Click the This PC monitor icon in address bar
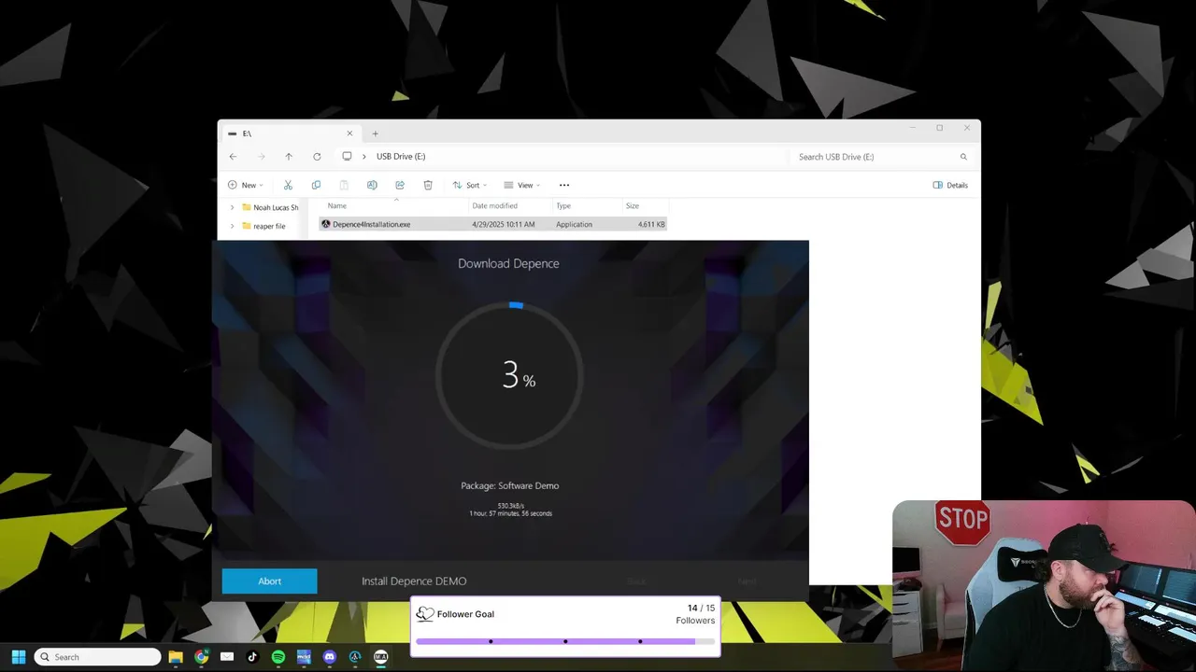 [x=347, y=156]
